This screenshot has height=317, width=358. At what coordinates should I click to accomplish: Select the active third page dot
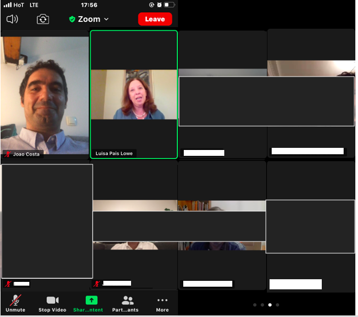coord(270,305)
